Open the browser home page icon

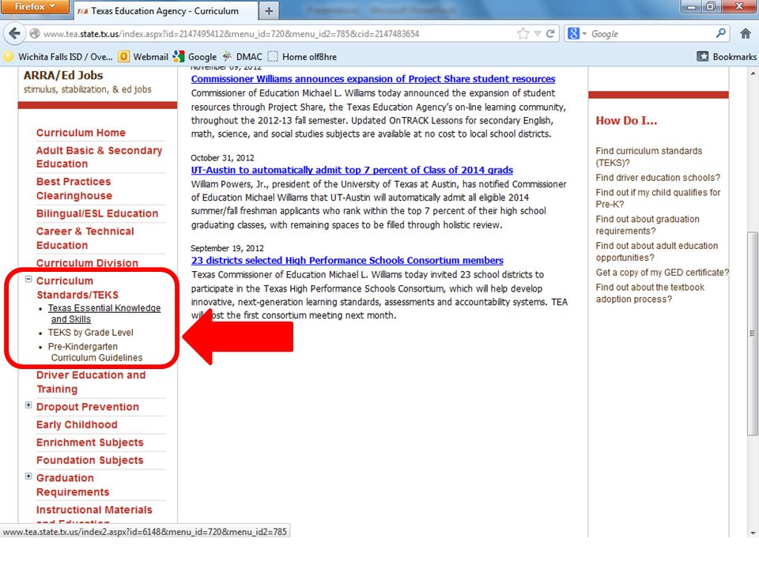pos(745,33)
